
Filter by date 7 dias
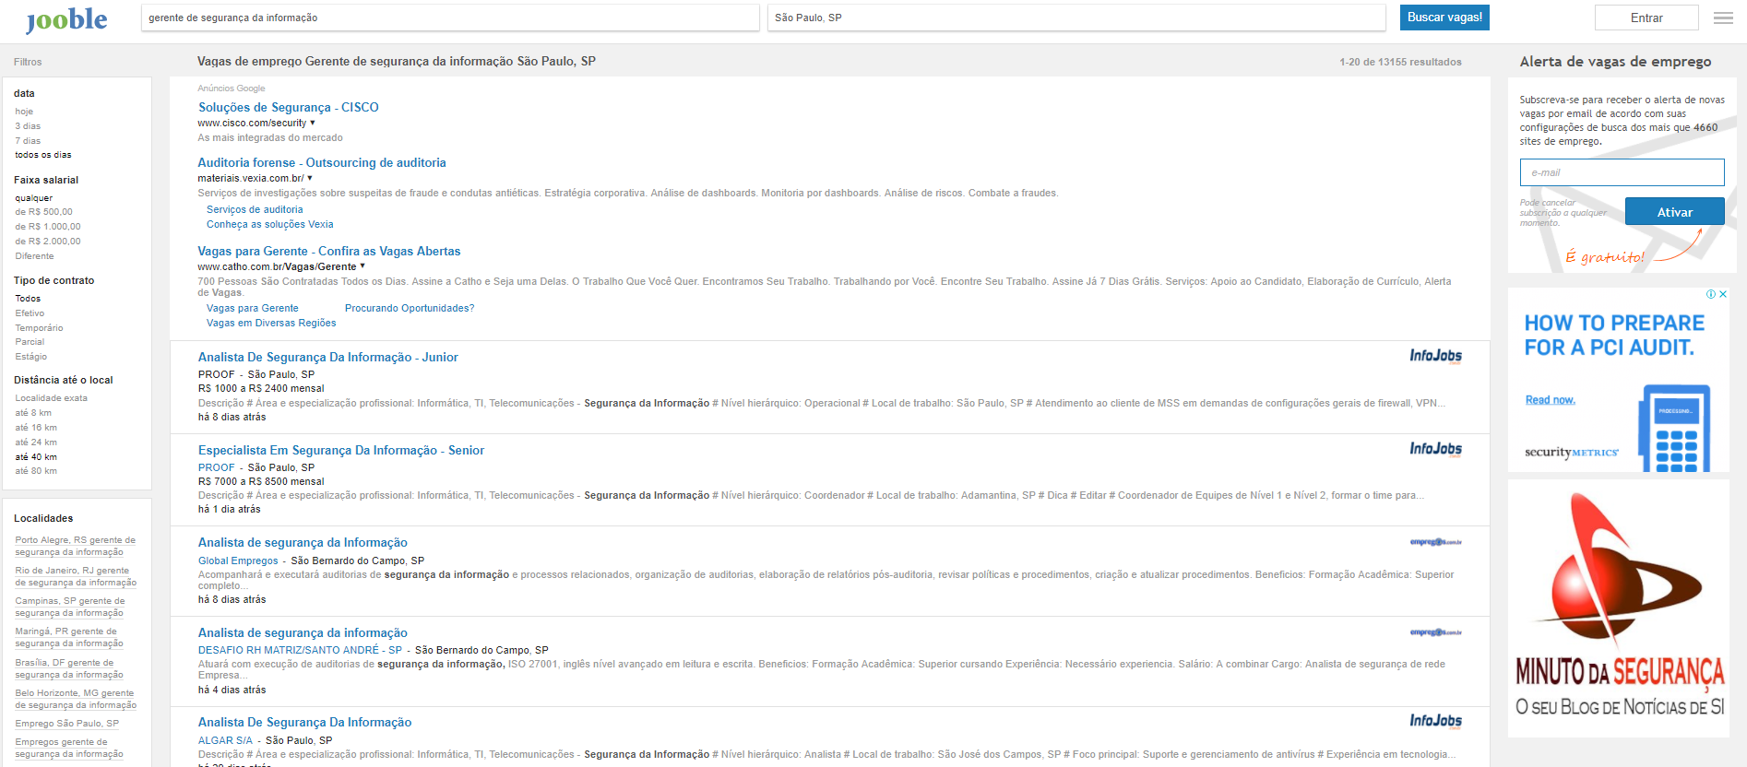pos(28,141)
